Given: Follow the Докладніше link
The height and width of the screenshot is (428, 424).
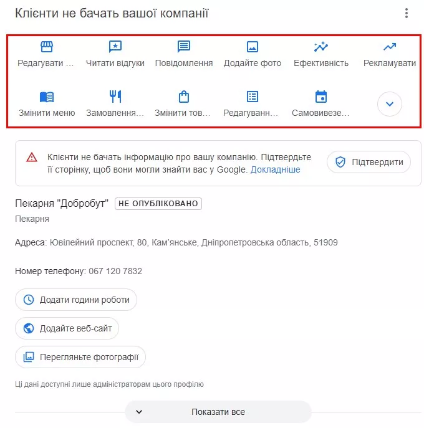Looking at the screenshot, I should [276, 170].
